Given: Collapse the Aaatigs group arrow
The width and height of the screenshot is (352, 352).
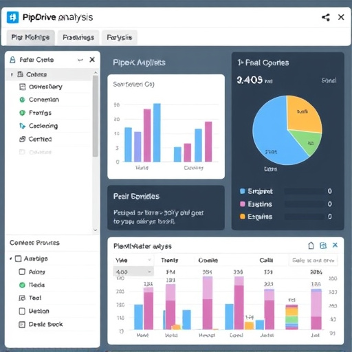Looking at the screenshot, I should coord(11,258).
